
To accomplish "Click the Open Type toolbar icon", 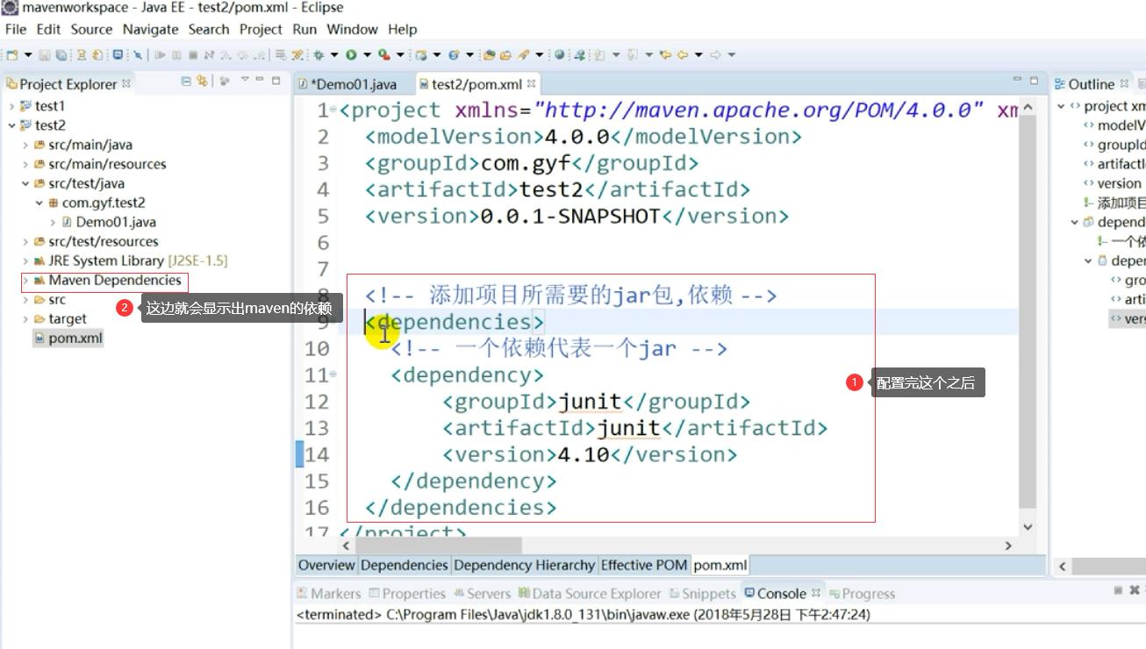I will [489, 54].
